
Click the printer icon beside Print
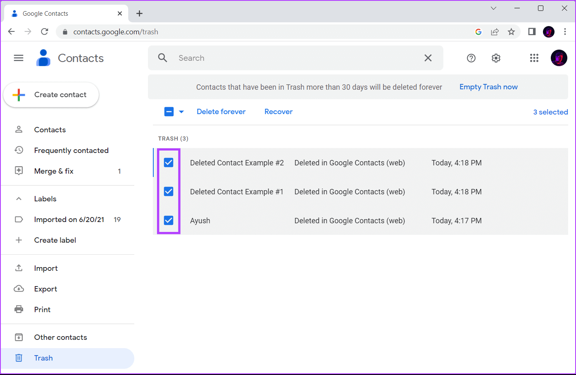[19, 309]
